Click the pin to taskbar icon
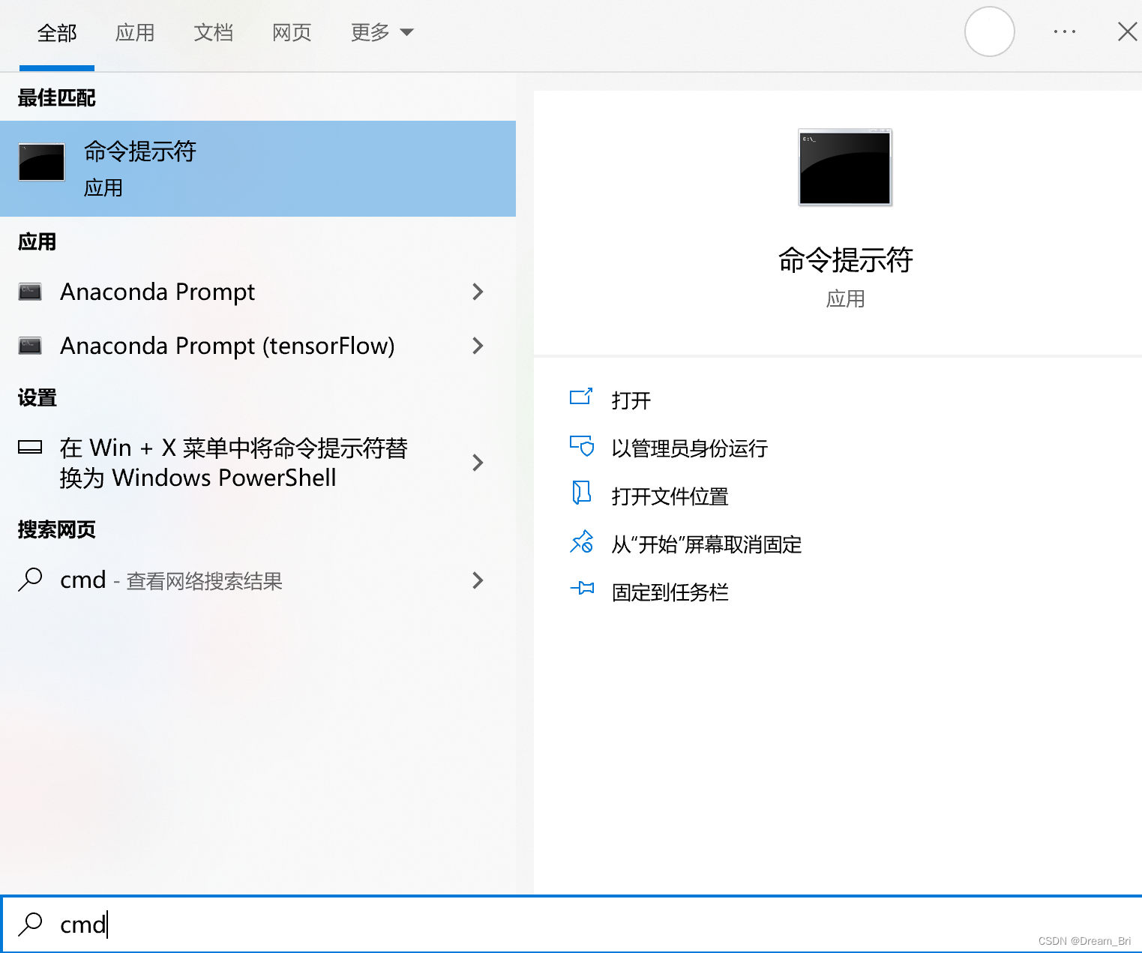Viewport: 1142px width, 953px height. (582, 589)
